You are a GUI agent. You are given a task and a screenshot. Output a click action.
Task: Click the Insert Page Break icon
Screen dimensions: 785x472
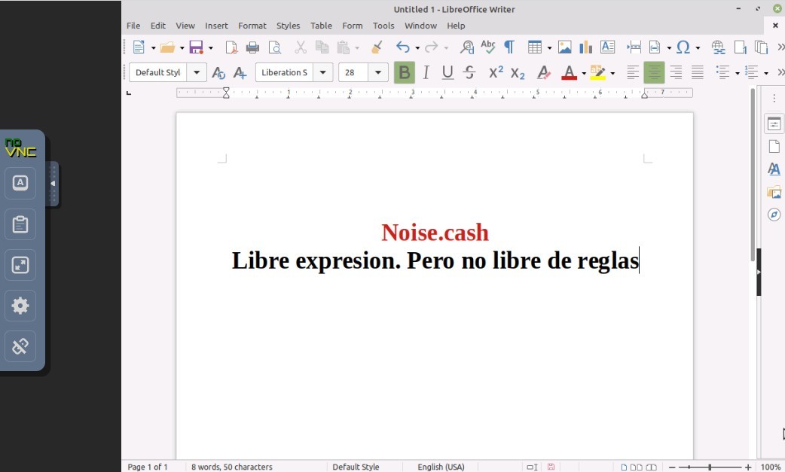pos(634,47)
